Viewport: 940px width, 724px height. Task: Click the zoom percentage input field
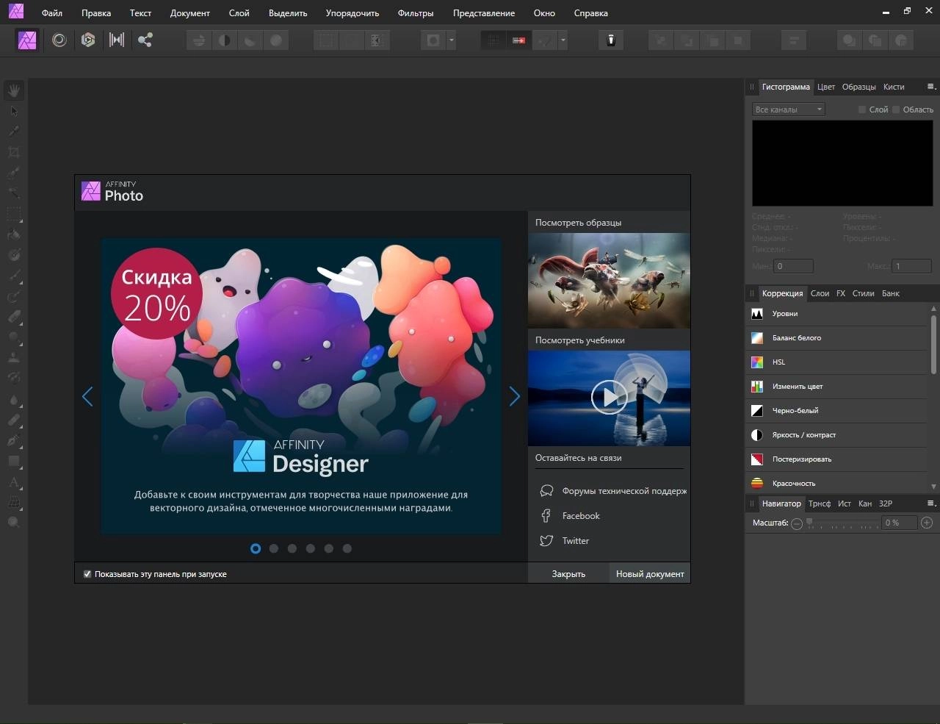[899, 523]
